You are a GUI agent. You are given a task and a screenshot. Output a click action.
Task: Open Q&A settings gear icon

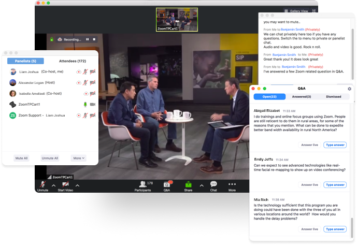349,89
